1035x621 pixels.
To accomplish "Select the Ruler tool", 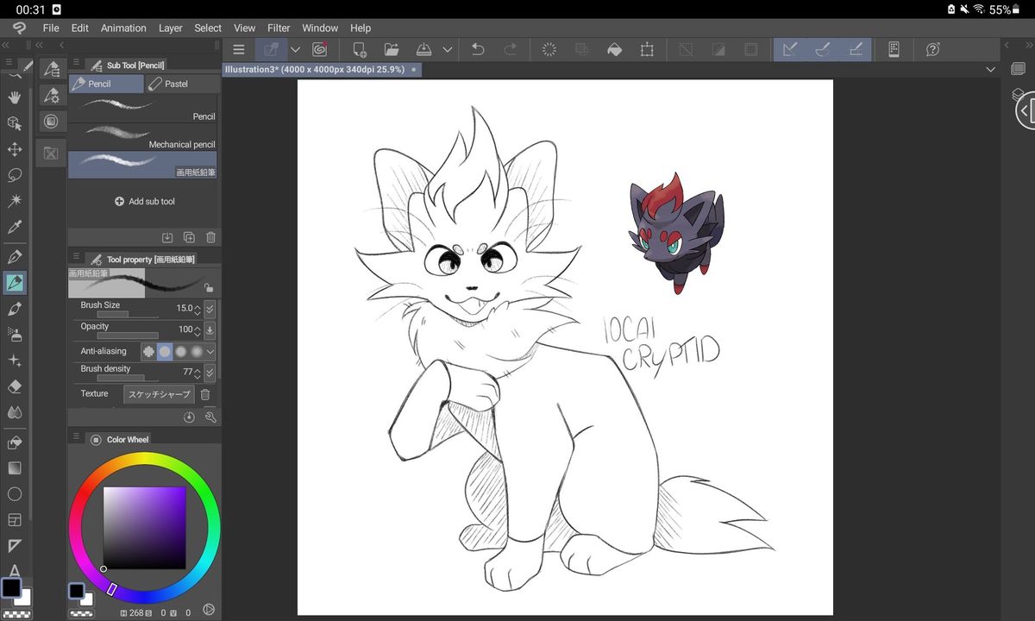I will [15, 546].
